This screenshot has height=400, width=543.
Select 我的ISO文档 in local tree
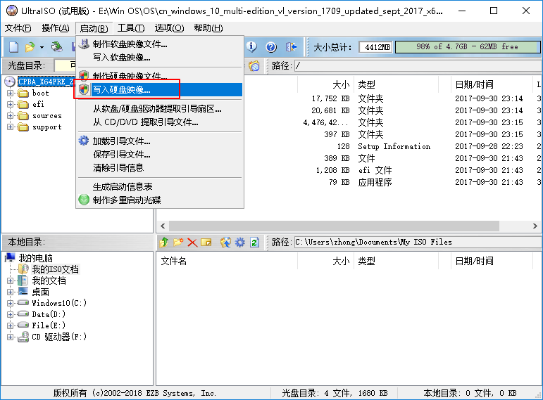pos(56,269)
